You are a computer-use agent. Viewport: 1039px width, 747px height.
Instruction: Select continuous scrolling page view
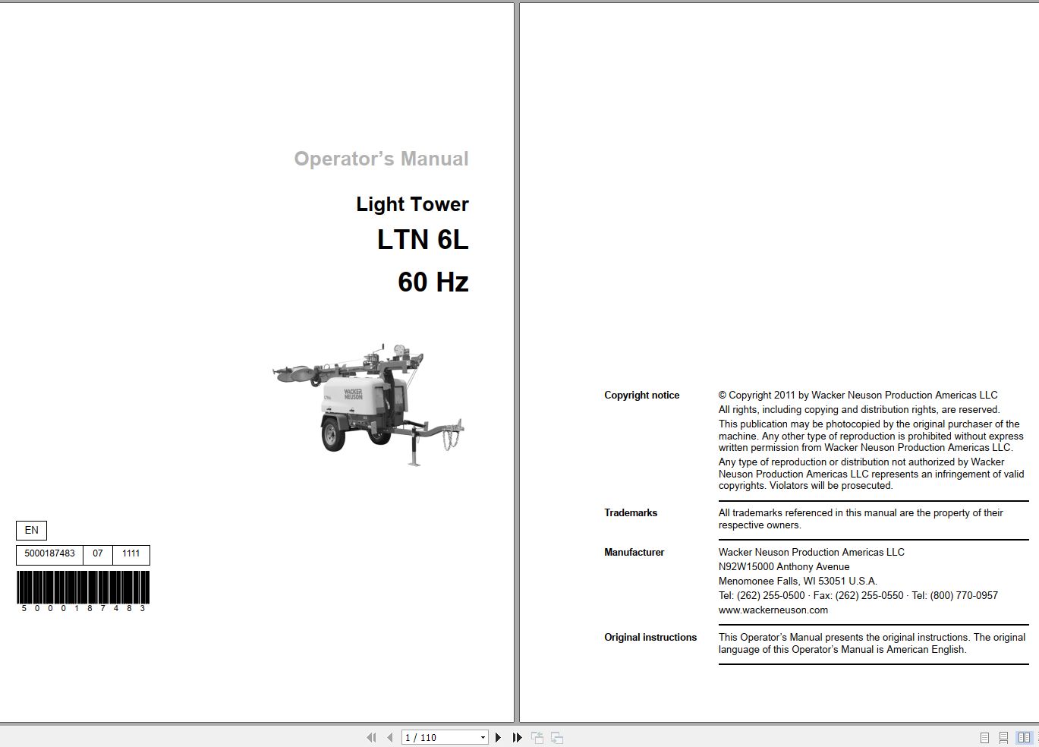pos(1003,737)
